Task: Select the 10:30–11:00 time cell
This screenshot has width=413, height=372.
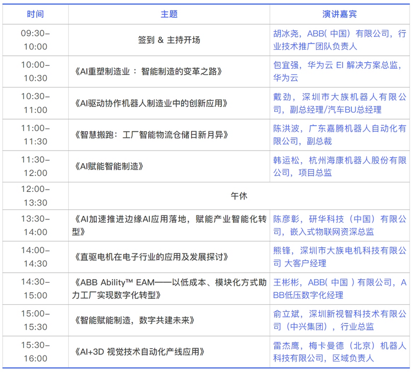Action: 35,103
